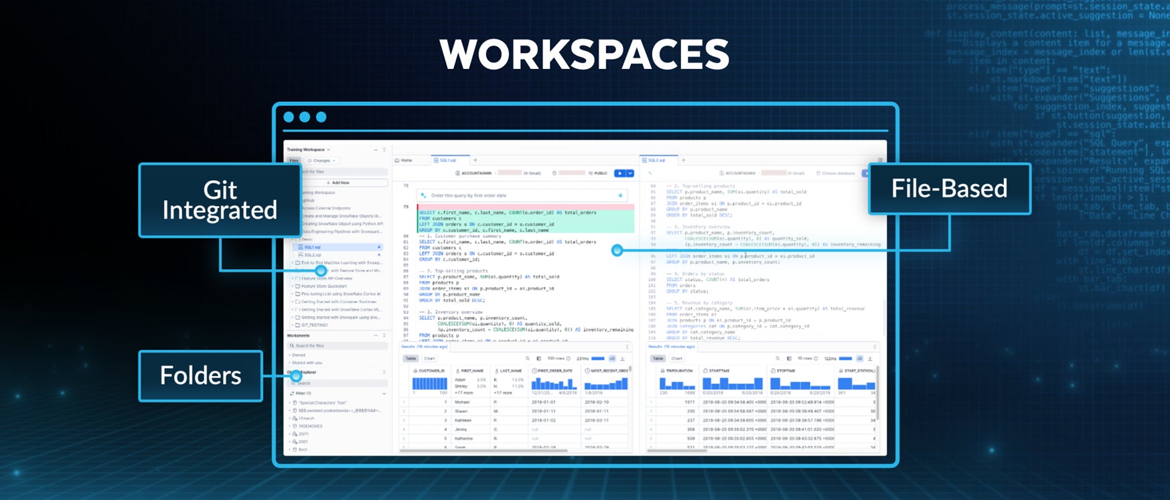Viewport: 1170px width, 500px height.
Task: Toggle column stats icon in left results
Action: (612, 359)
